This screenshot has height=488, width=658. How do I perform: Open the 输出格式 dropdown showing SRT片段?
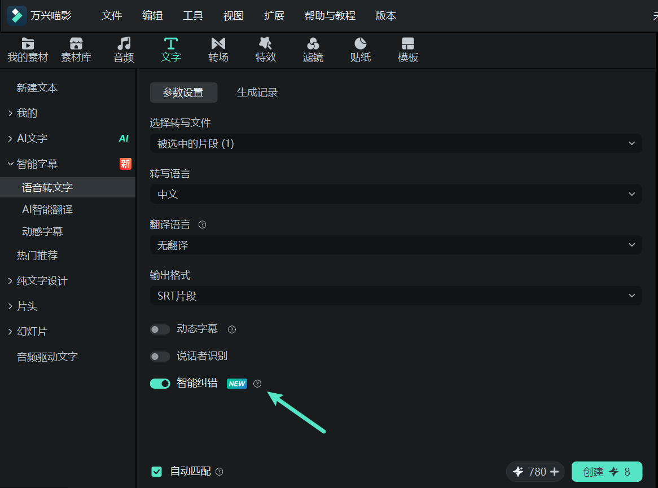(x=396, y=296)
